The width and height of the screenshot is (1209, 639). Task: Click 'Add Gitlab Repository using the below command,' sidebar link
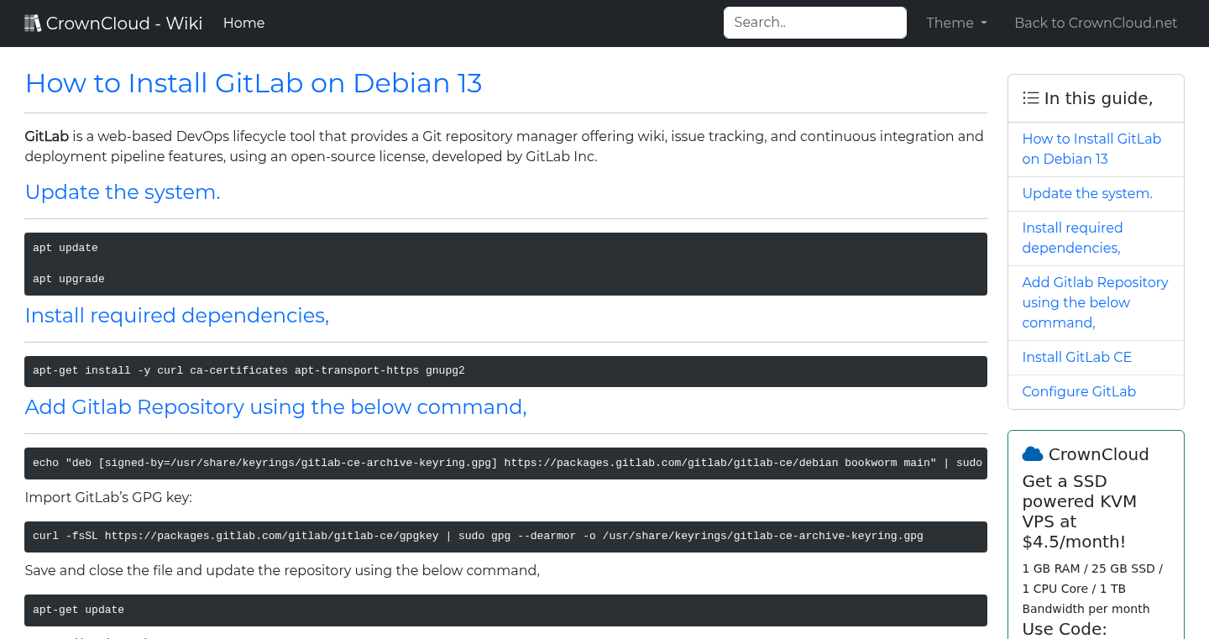point(1095,301)
